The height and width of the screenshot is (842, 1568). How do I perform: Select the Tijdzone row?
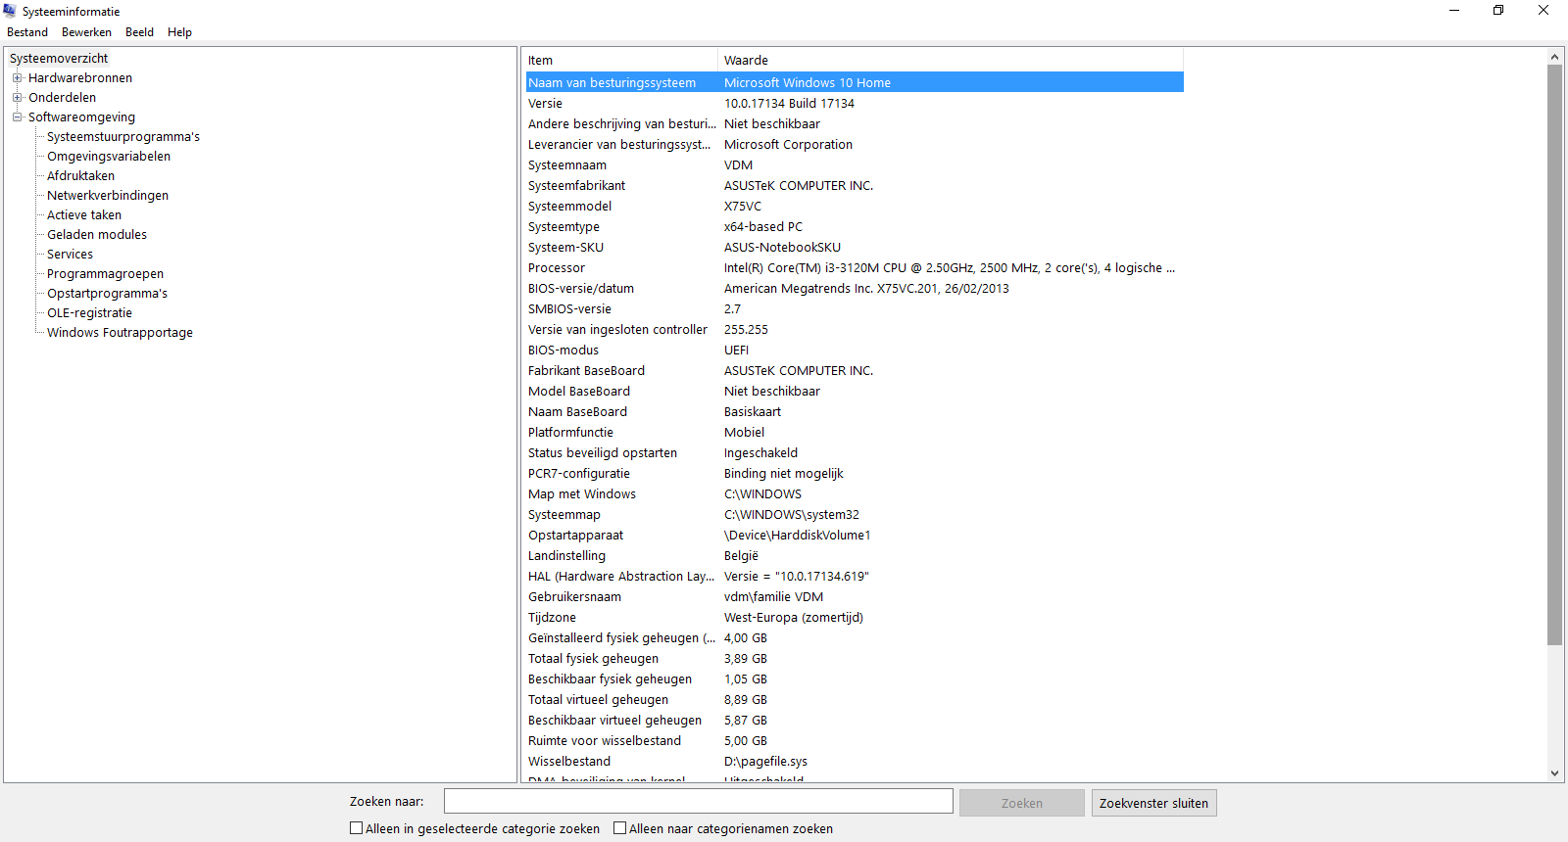click(855, 618)
